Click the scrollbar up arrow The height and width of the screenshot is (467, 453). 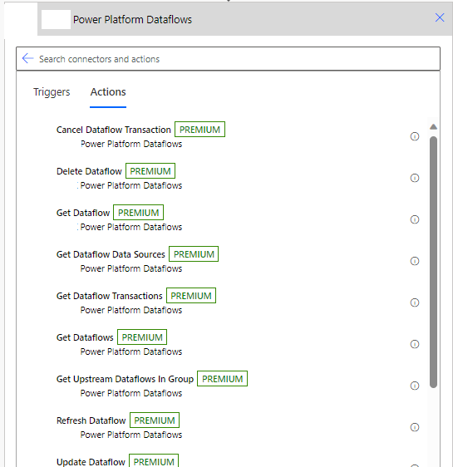433,127
